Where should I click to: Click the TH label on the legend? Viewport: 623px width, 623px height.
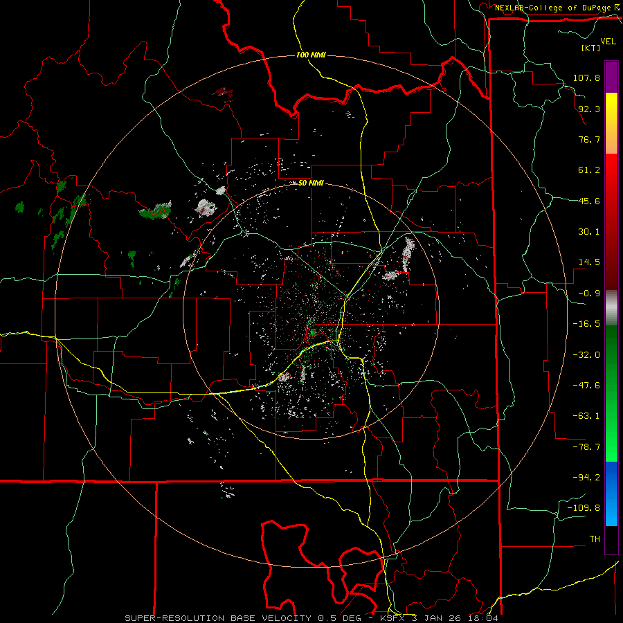(595, 539)
